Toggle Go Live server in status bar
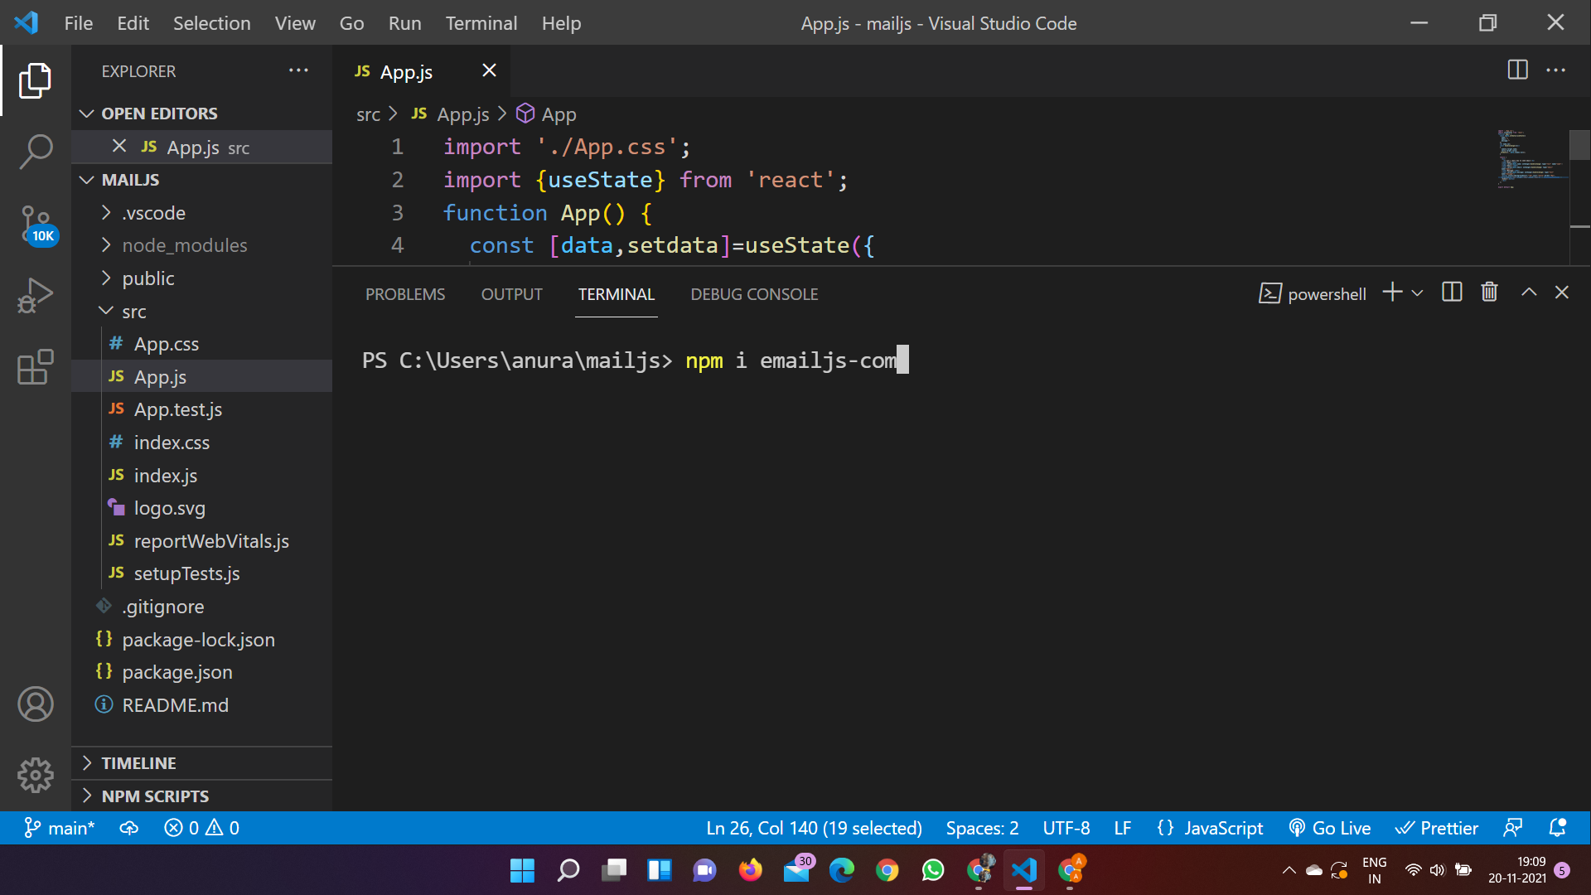 tap(1330, 828)
